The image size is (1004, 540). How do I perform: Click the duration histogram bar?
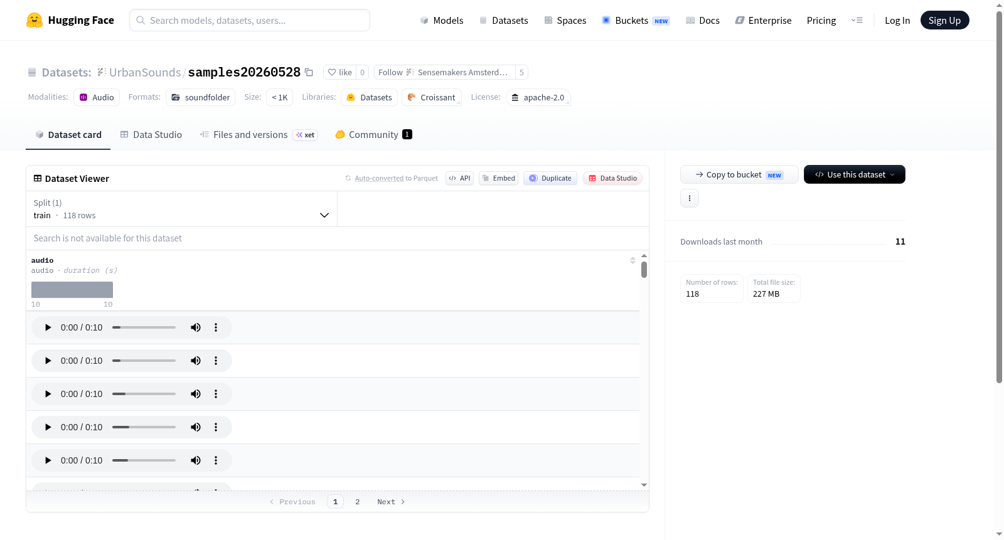pos(72,290)
